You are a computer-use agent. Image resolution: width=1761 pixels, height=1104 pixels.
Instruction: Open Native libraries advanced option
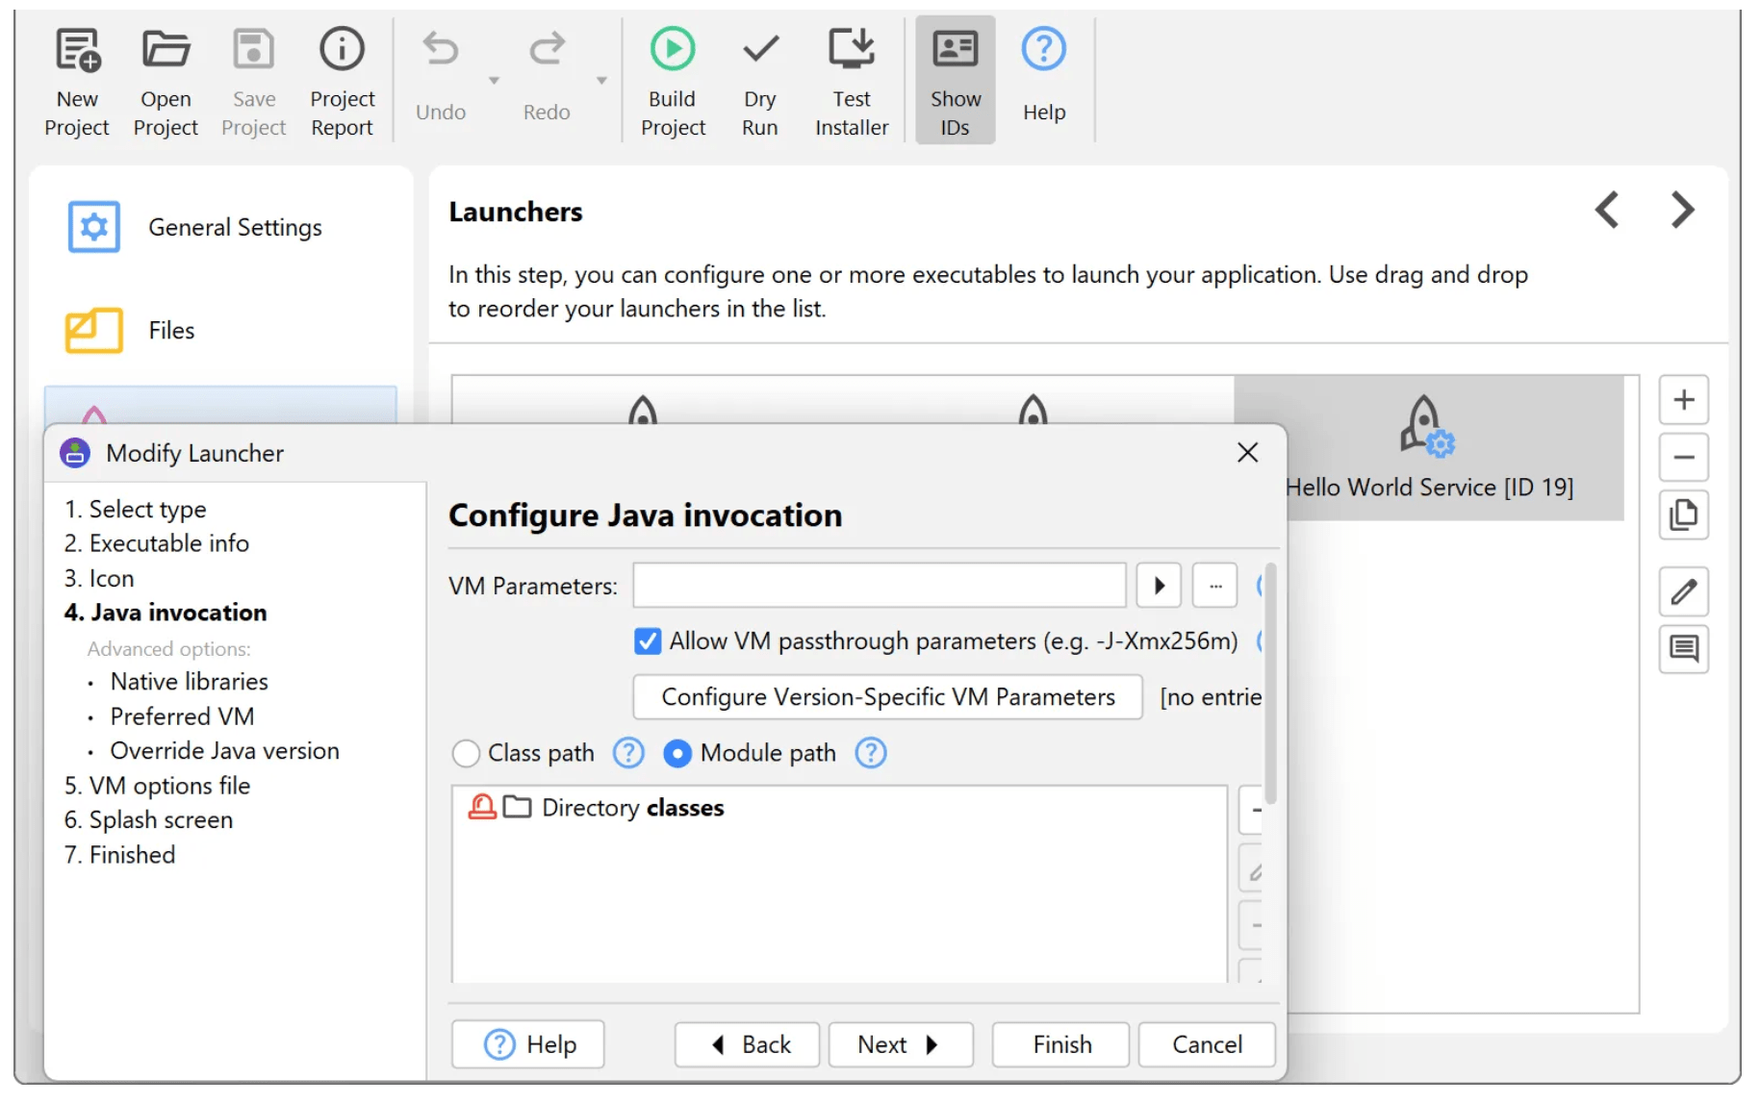(x=189, y=682)
